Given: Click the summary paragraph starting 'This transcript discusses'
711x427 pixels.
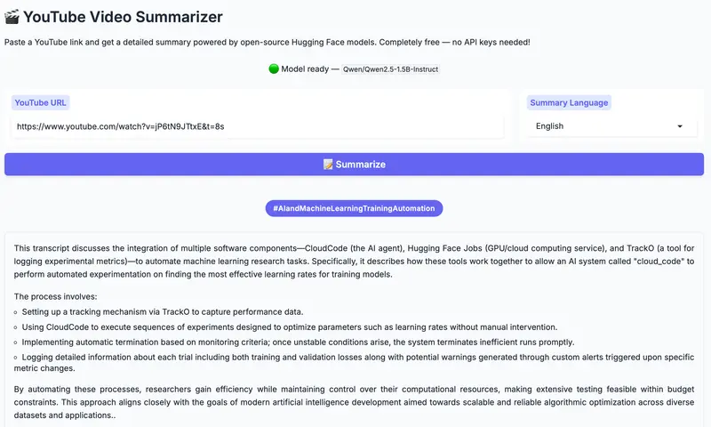Looking at the screenshot, I should tap(355, 261).
